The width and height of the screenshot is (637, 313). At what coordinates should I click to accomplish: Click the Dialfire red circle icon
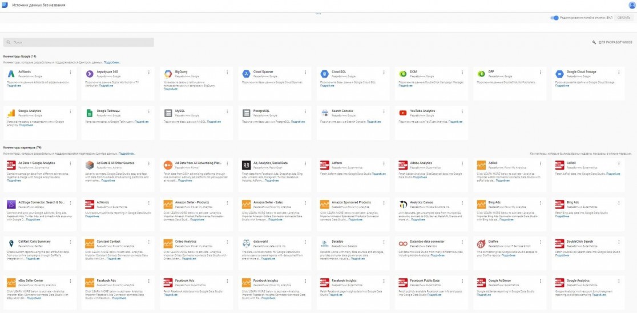pos(481,243)
